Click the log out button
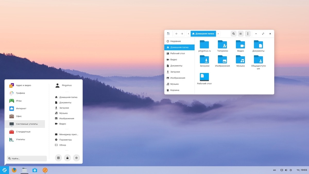Screen dimensions: 309x174 coord(58,158)
